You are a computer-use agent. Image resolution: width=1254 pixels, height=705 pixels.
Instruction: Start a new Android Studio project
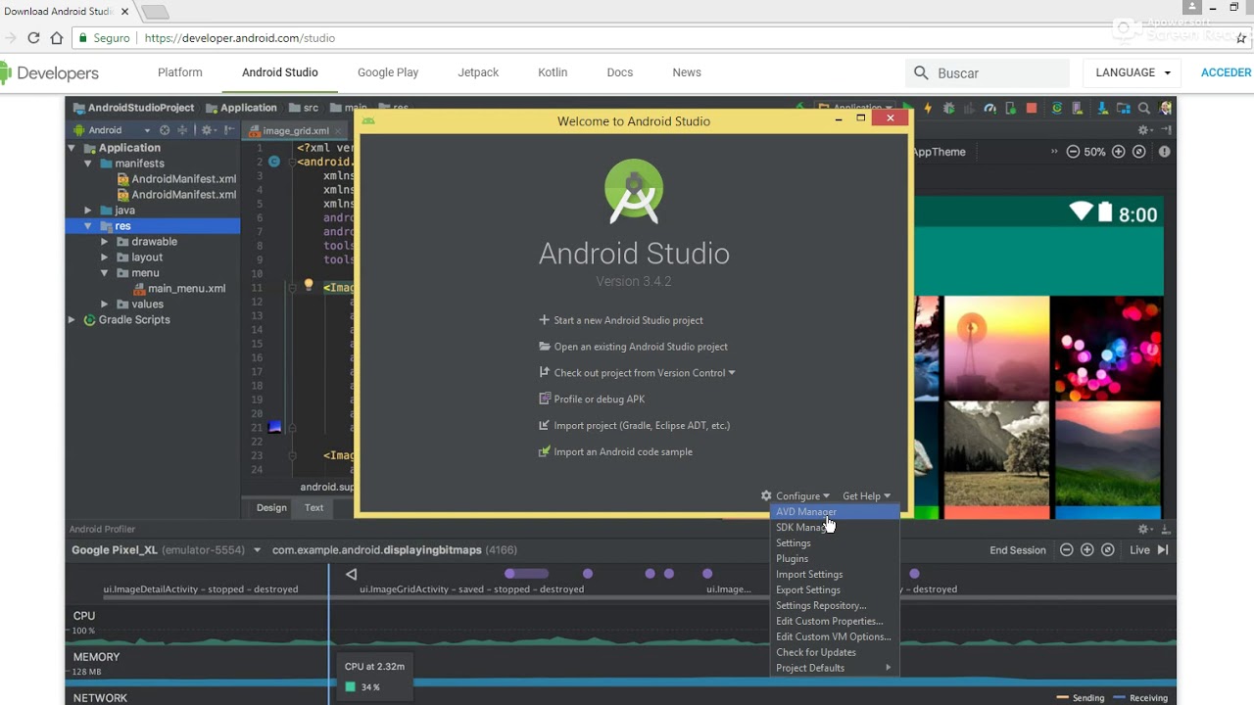tap(621, 320)
